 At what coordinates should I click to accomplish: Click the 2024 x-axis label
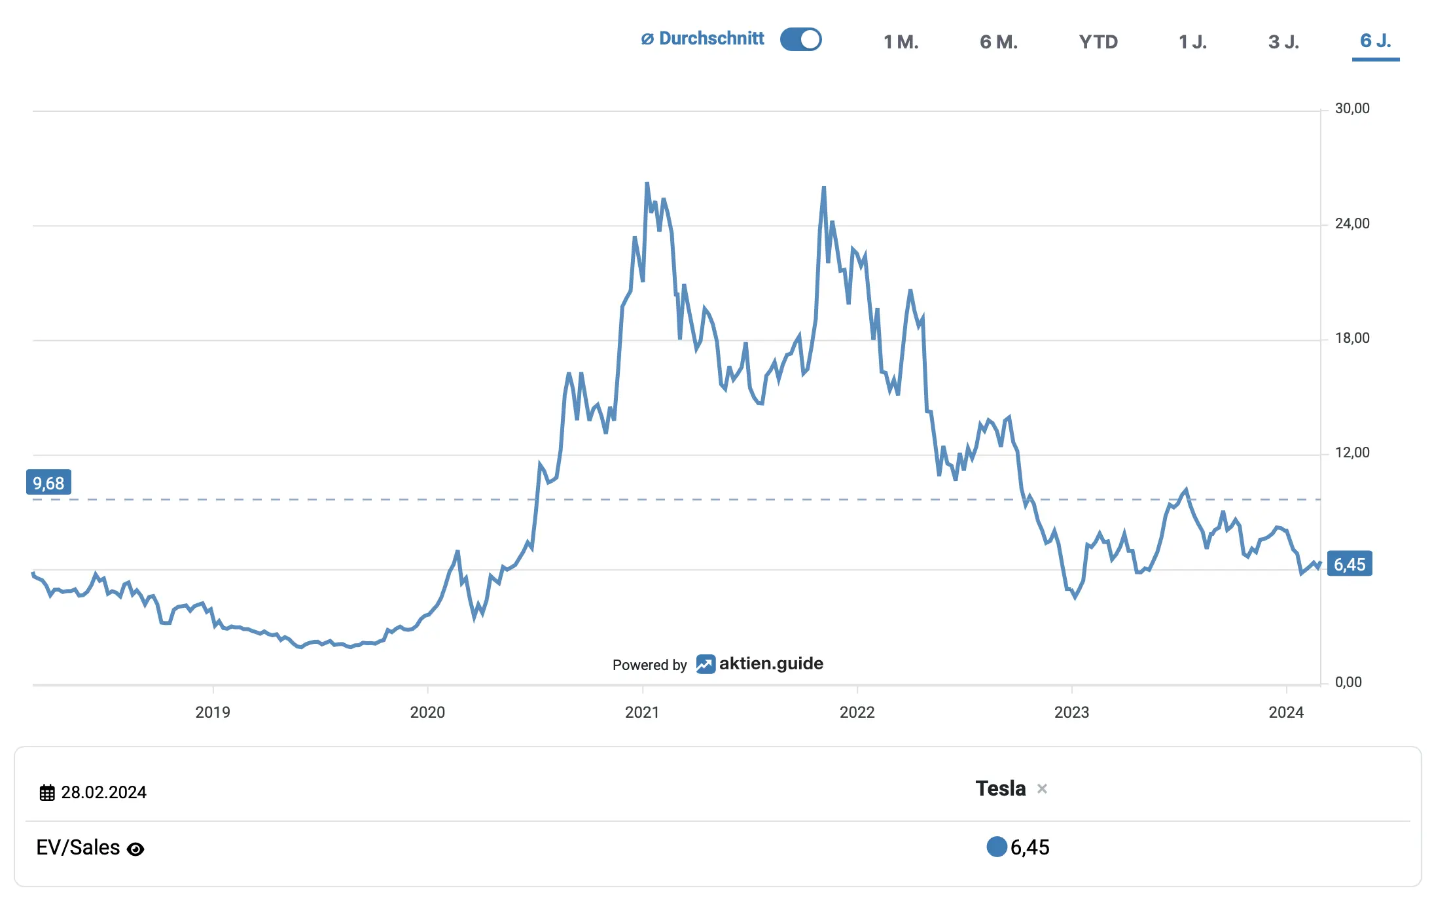pyautogui.click(x=1286, y=712)
